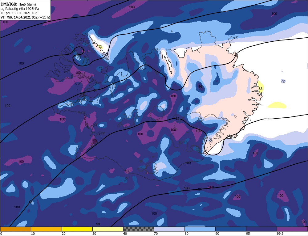The height and width of the screenshot is (236, 308).
Task: Click the '35' humidity value in the yellow patch
Action: [x=100, y=47]
